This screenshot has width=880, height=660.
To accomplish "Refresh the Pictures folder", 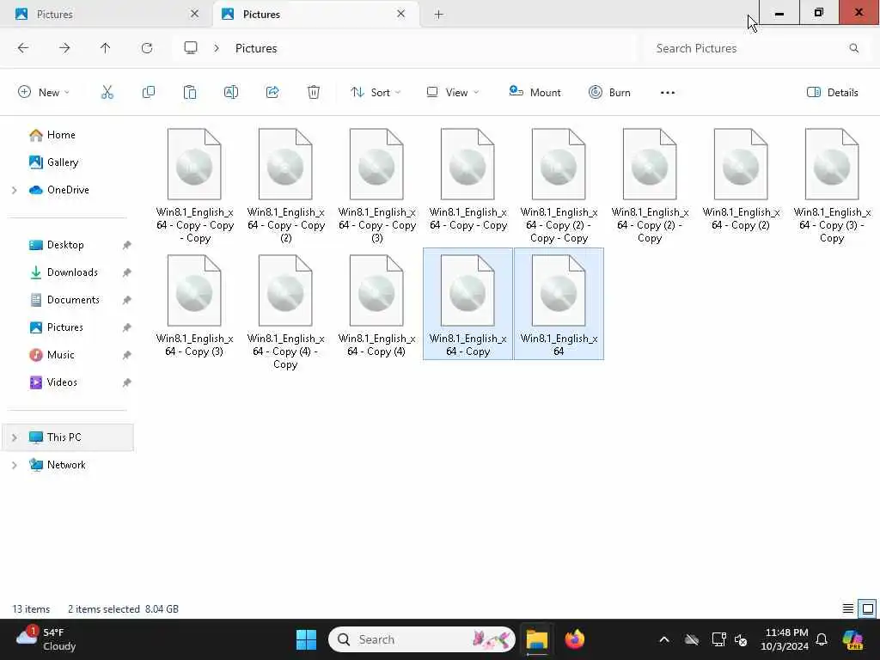I will [x=147, y=48].
